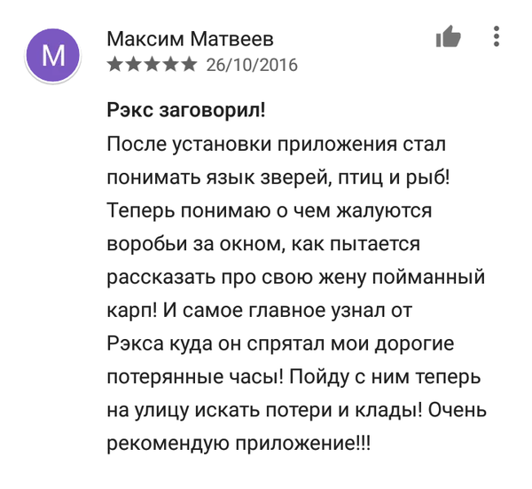Open Максим Матвеев's reviewer profile name
532x489 pixels.
(x=190, y=39)
